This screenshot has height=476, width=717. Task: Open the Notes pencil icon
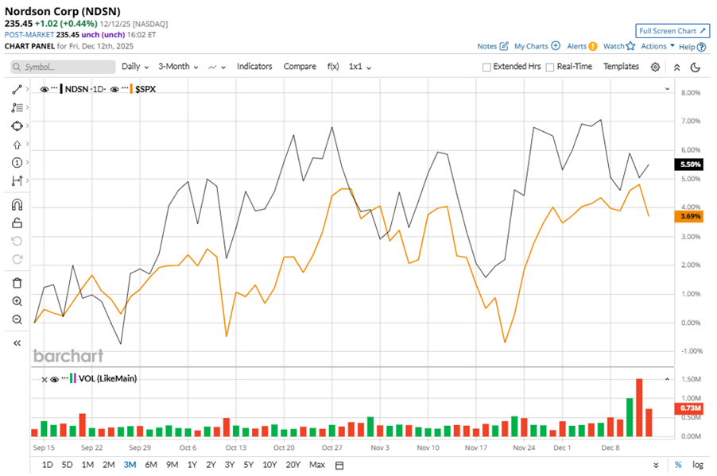[504, 46]
